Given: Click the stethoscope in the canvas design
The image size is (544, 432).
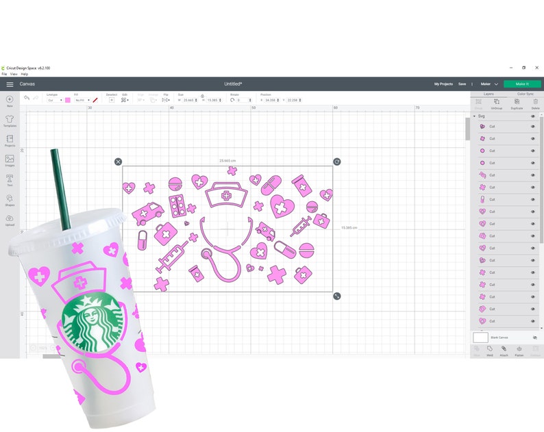Looking at the screenshot, I should (x=226, y=249).
